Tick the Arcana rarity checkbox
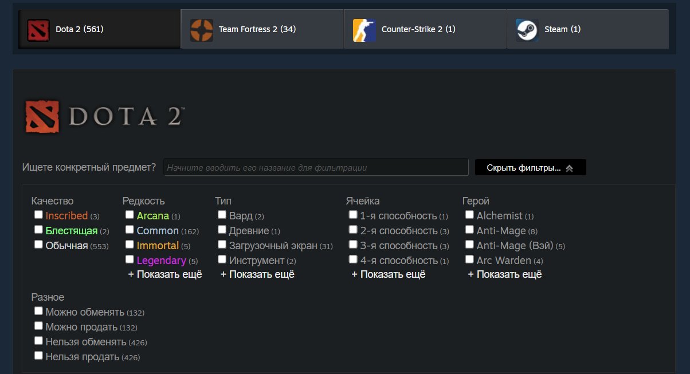The width and height of the screenshot is (690, 374). (x=130, y=215)
